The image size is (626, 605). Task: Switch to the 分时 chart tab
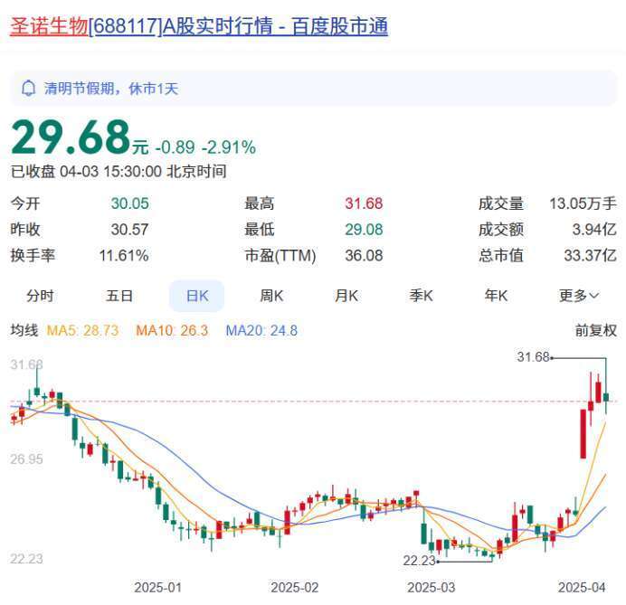40,296
